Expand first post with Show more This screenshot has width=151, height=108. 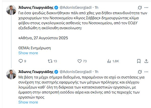point(28,53)
